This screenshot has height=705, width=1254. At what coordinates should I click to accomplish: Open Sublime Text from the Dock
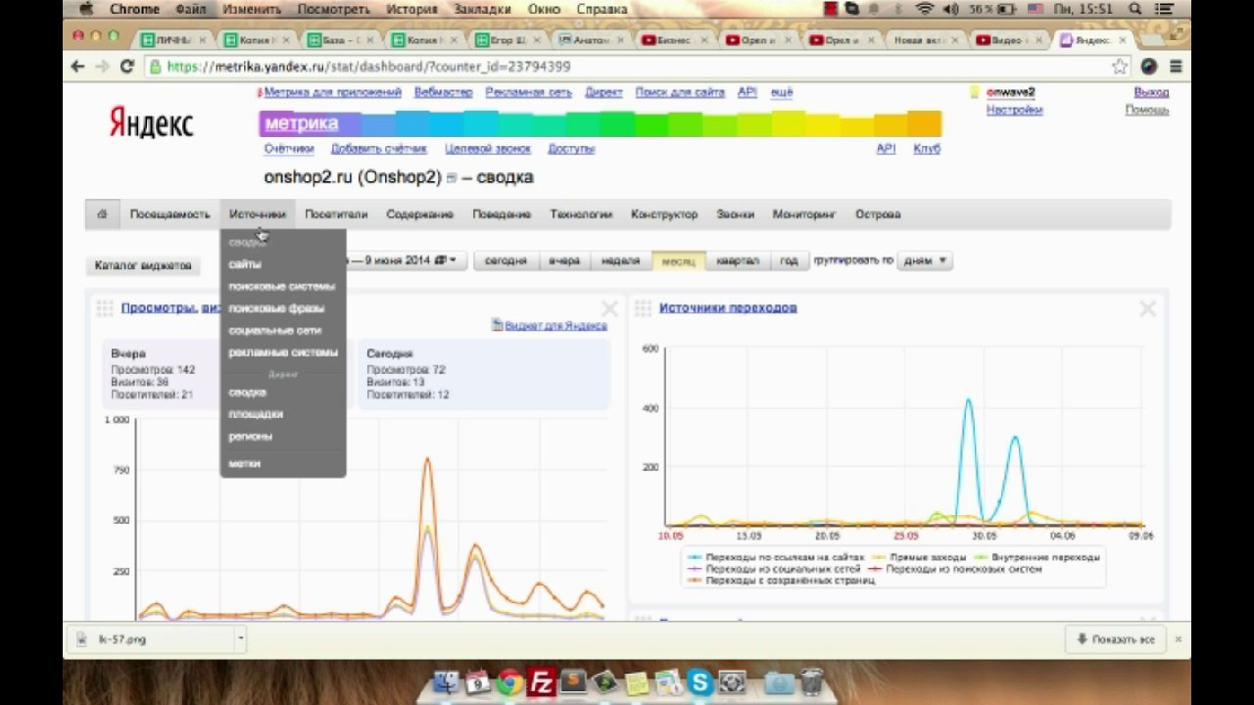pos(573,682)
